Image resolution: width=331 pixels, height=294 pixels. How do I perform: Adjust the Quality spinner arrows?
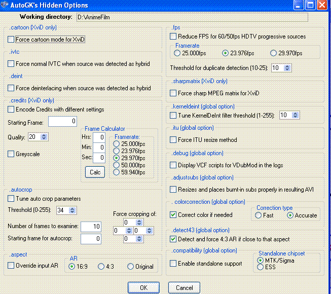point(44,137)
